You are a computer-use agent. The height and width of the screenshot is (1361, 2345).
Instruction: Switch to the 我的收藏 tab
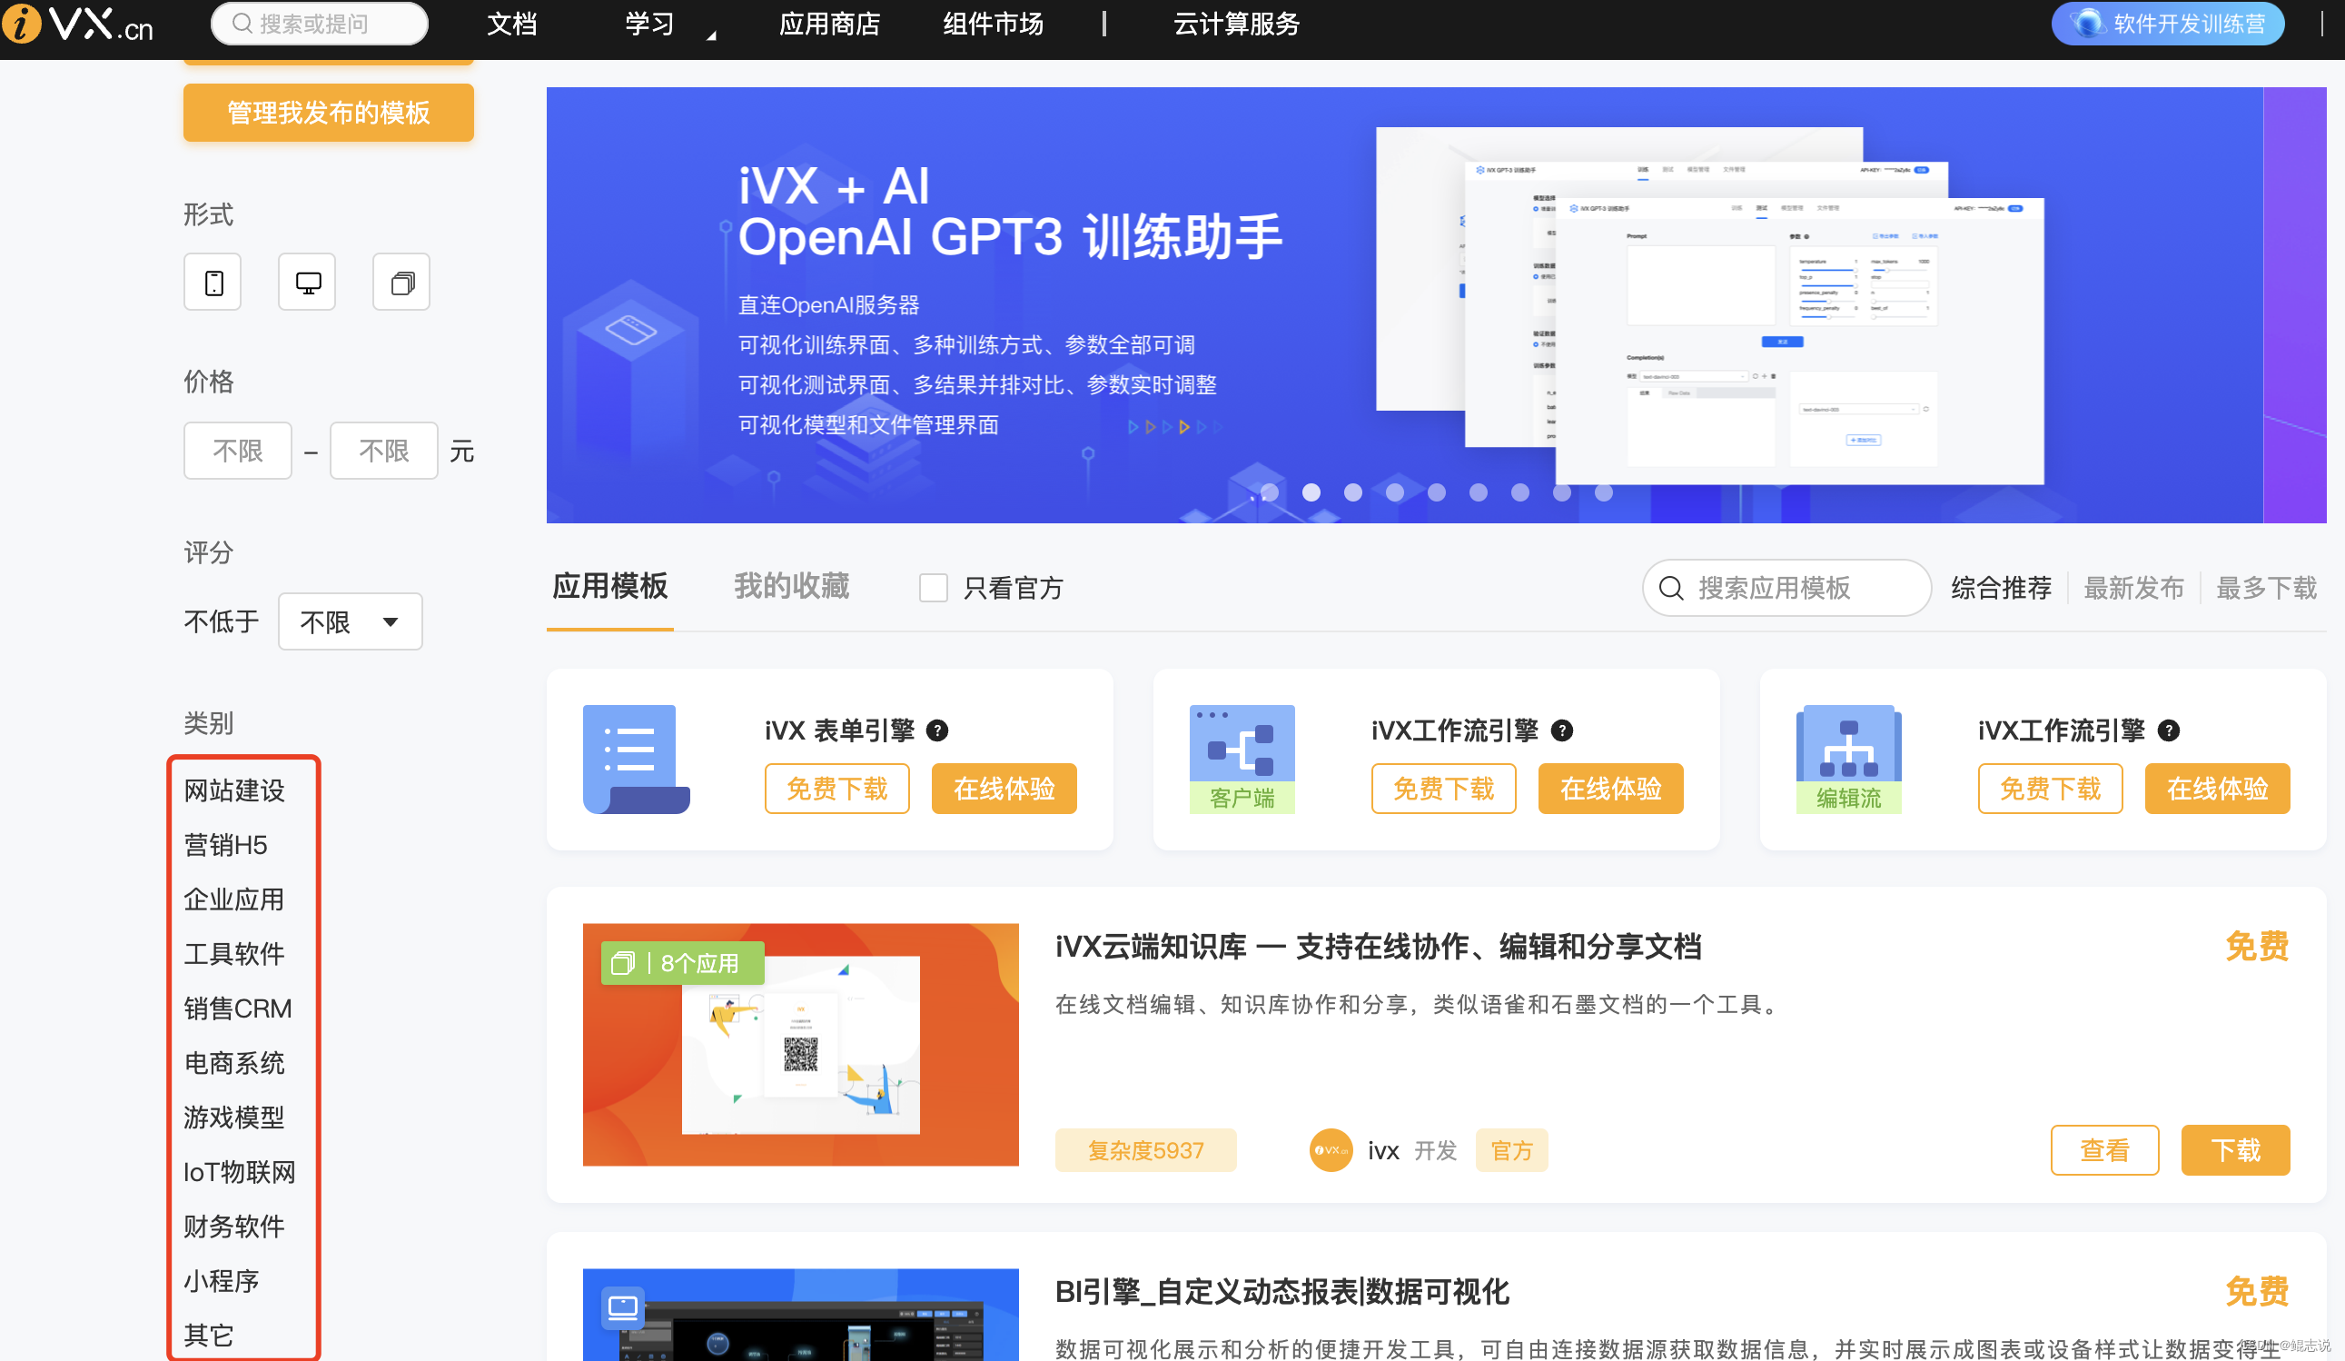tap(791, 587)
